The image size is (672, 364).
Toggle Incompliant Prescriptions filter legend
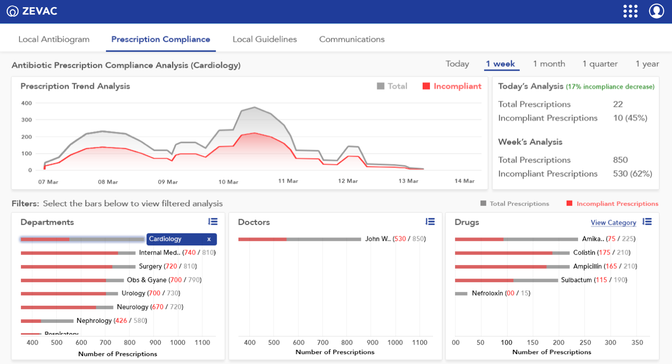point(612,204)
